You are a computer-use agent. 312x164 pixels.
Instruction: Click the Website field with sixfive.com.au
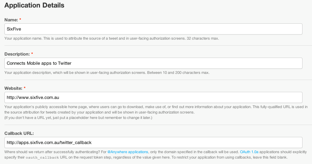153,97
